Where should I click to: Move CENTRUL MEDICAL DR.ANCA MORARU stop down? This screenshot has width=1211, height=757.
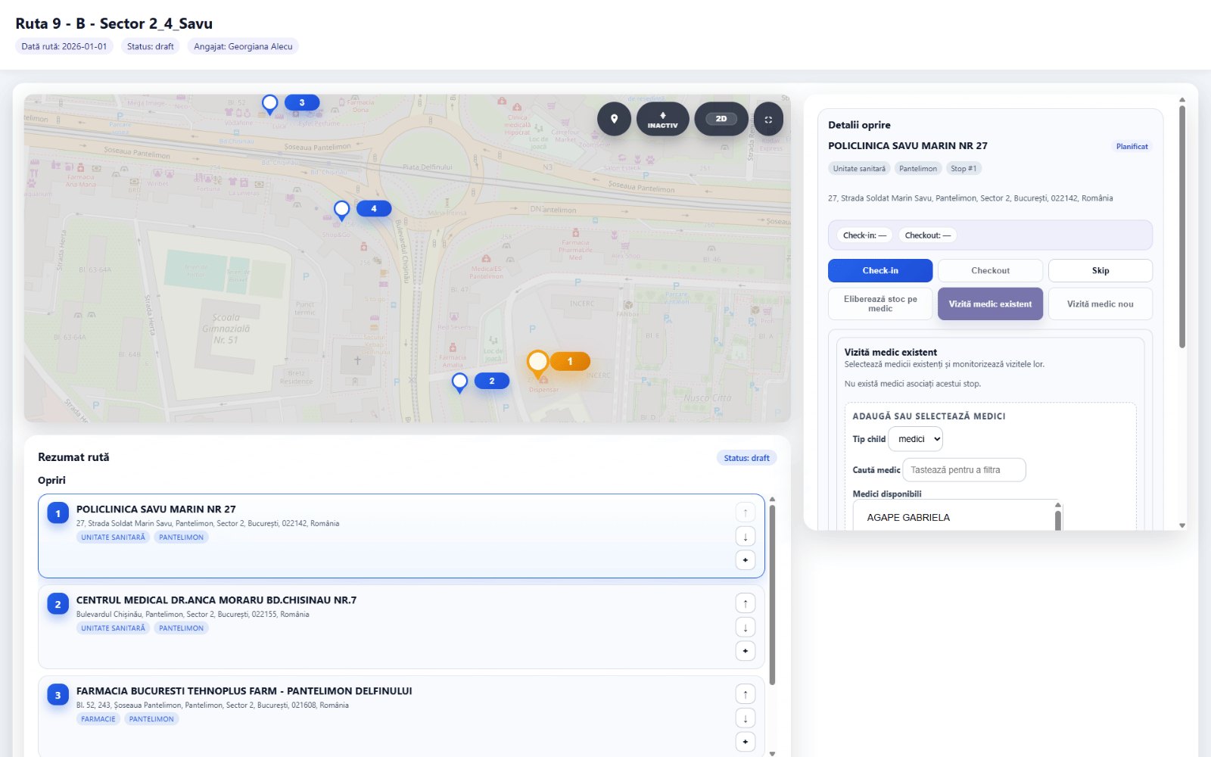(746, 628)
